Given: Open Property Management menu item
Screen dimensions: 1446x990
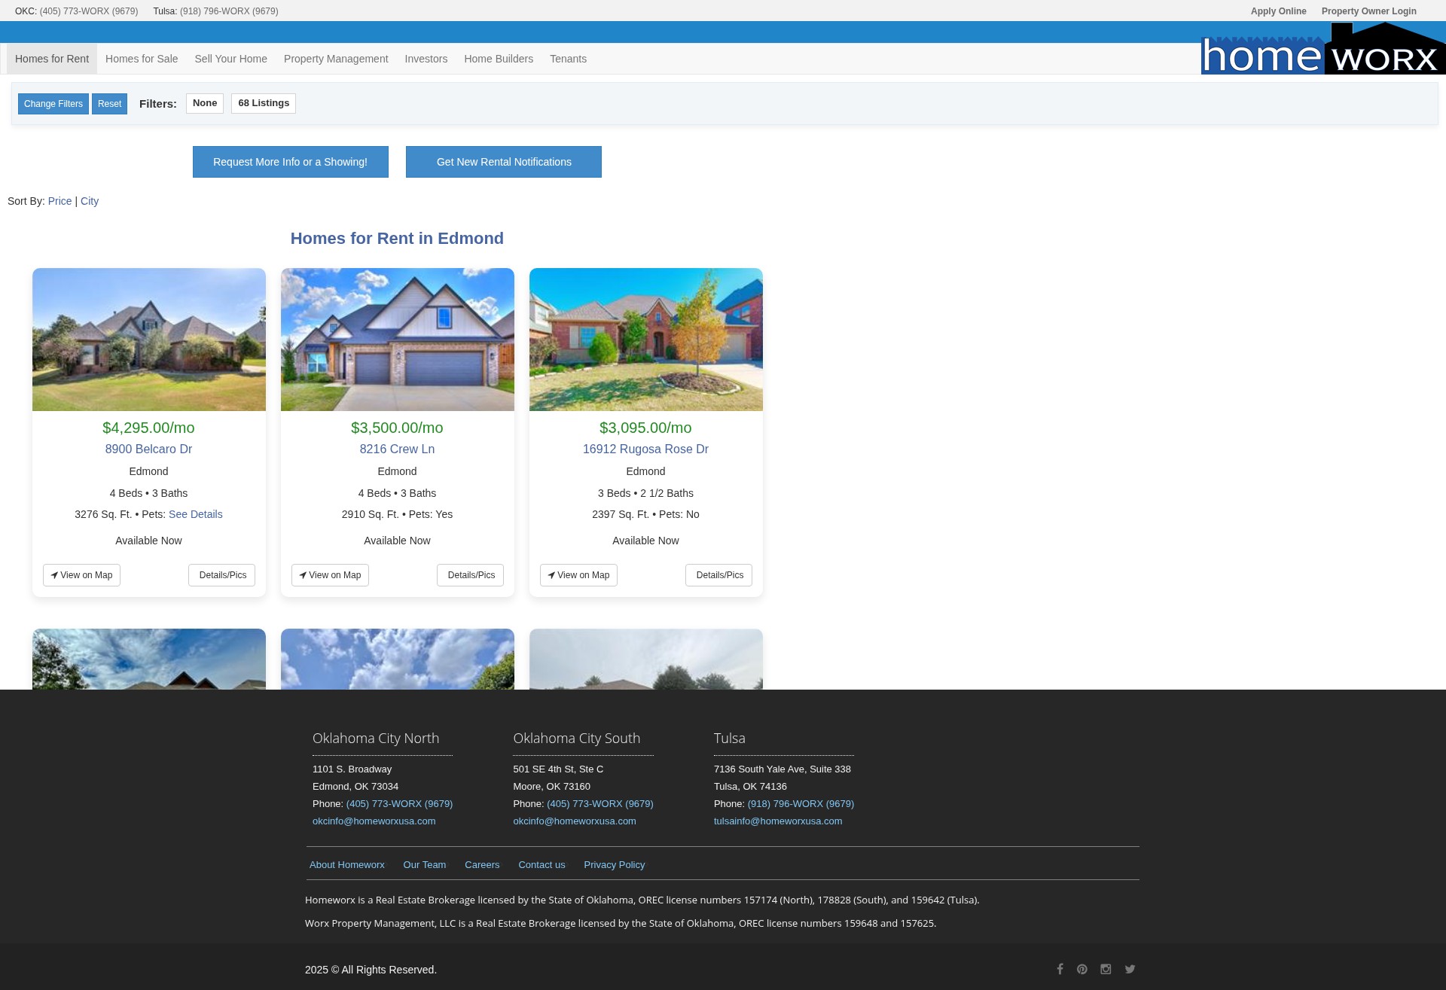Looking at the screenshot, I should click(336, 59).
